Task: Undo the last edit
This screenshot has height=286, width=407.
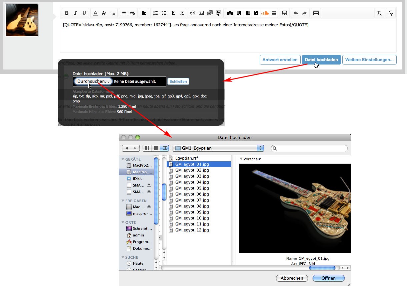Action: coord(296,13)
